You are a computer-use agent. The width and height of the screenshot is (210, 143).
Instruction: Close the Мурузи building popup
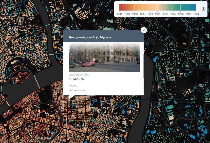pos(144,30)
